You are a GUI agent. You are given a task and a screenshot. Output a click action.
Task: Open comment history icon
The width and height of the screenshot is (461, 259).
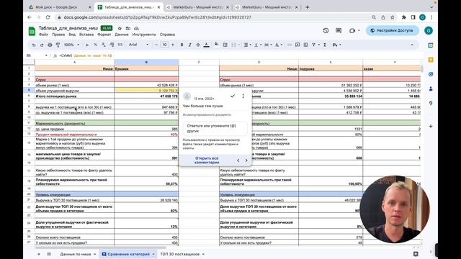[x=339, y=30]
